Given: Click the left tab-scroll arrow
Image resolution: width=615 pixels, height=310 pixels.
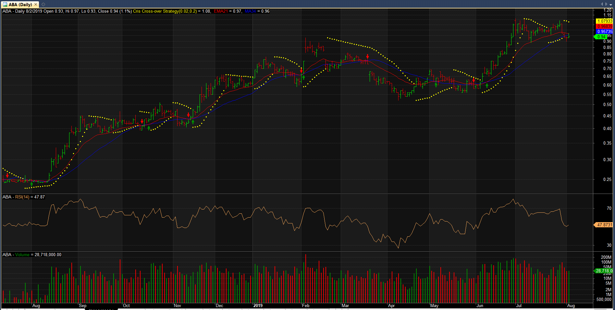Looking at the screenshot, I should click(602, 4).
